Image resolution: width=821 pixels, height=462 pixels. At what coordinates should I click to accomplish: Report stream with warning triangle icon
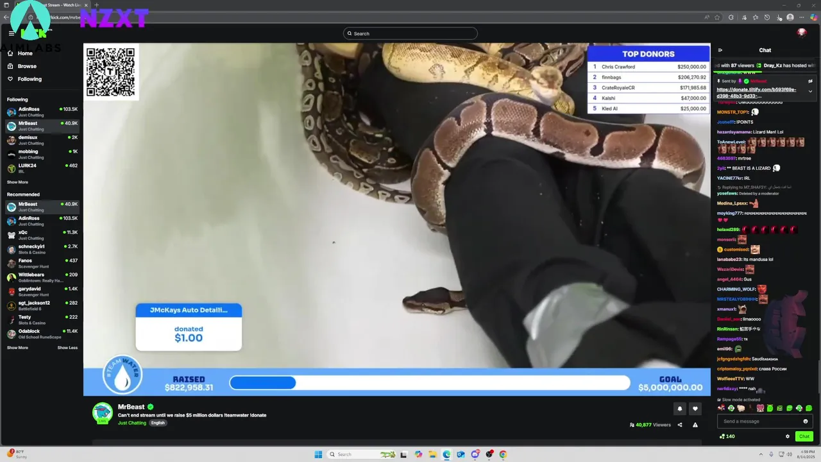[695, 425]
